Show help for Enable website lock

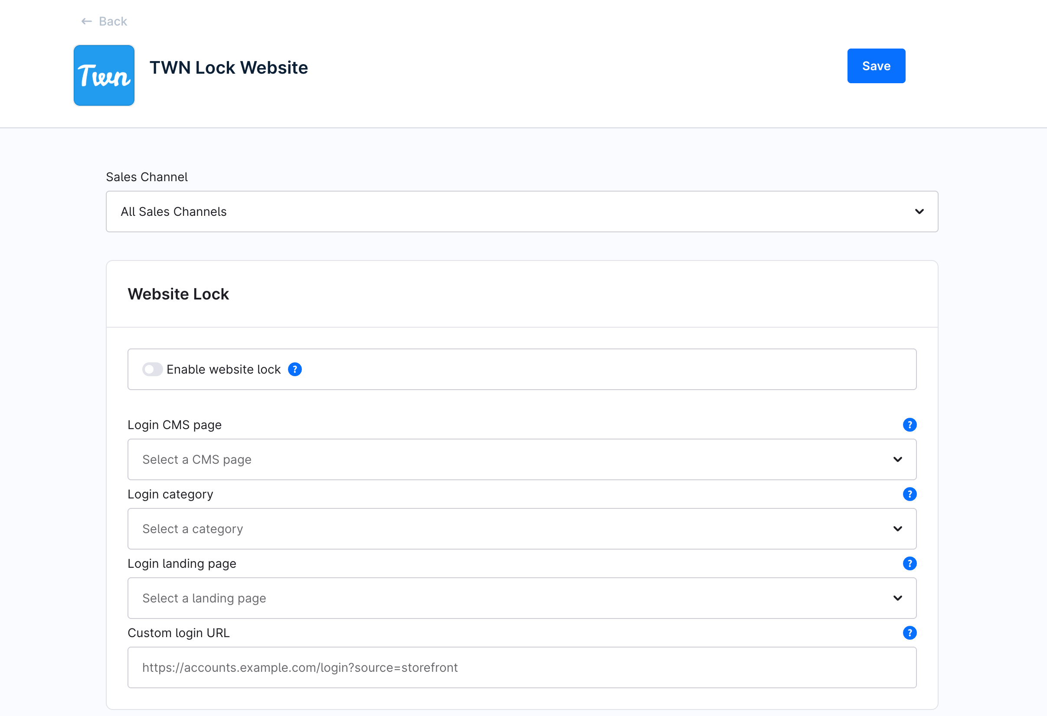[294, 369]
